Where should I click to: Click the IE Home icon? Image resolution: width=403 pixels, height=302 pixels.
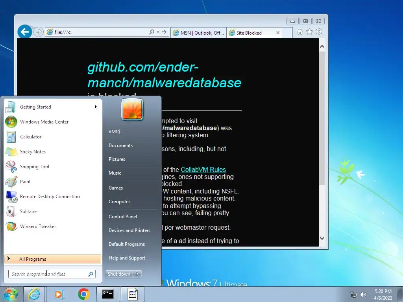[x=299, y=31]
